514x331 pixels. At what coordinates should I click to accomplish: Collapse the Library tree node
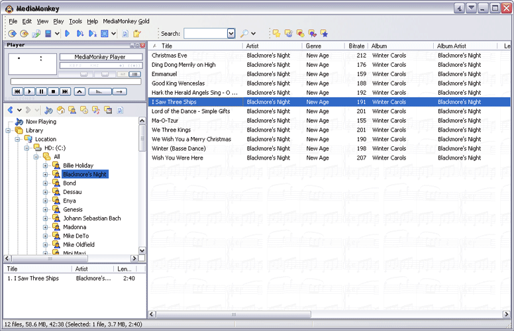pos(8,130)
